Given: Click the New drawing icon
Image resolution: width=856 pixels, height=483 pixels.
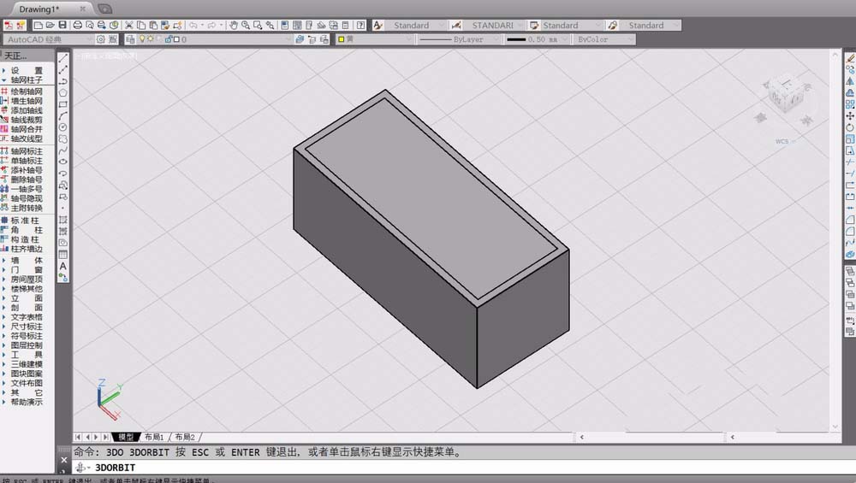Looking at the screenshot, I should pyautogui.click(x=39, y=25).
